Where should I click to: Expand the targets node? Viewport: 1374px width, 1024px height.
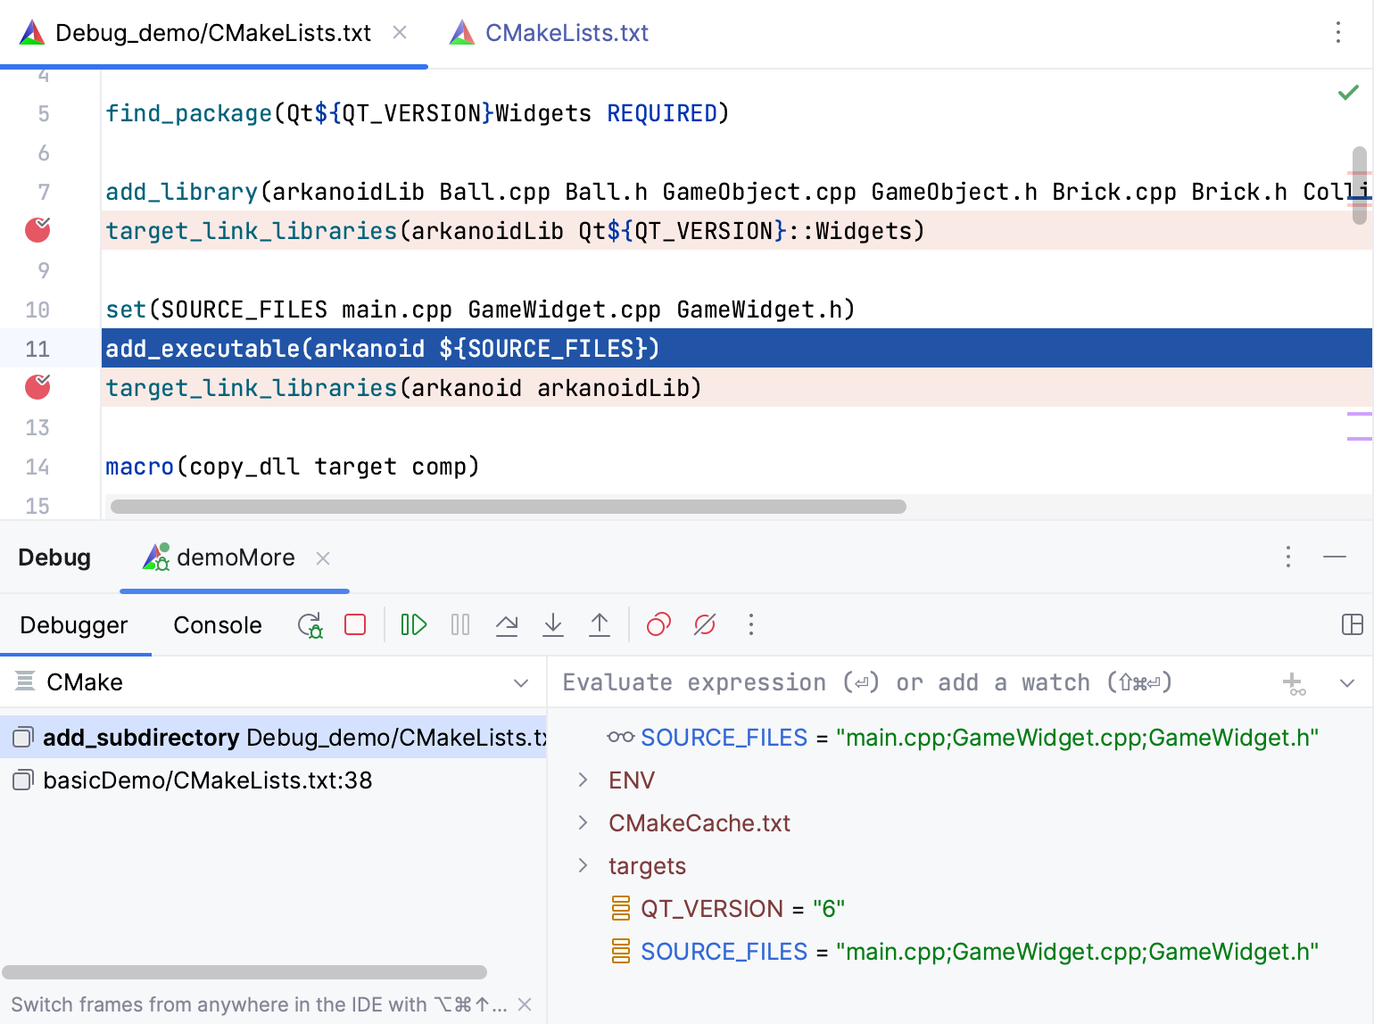tap(583, 865)
